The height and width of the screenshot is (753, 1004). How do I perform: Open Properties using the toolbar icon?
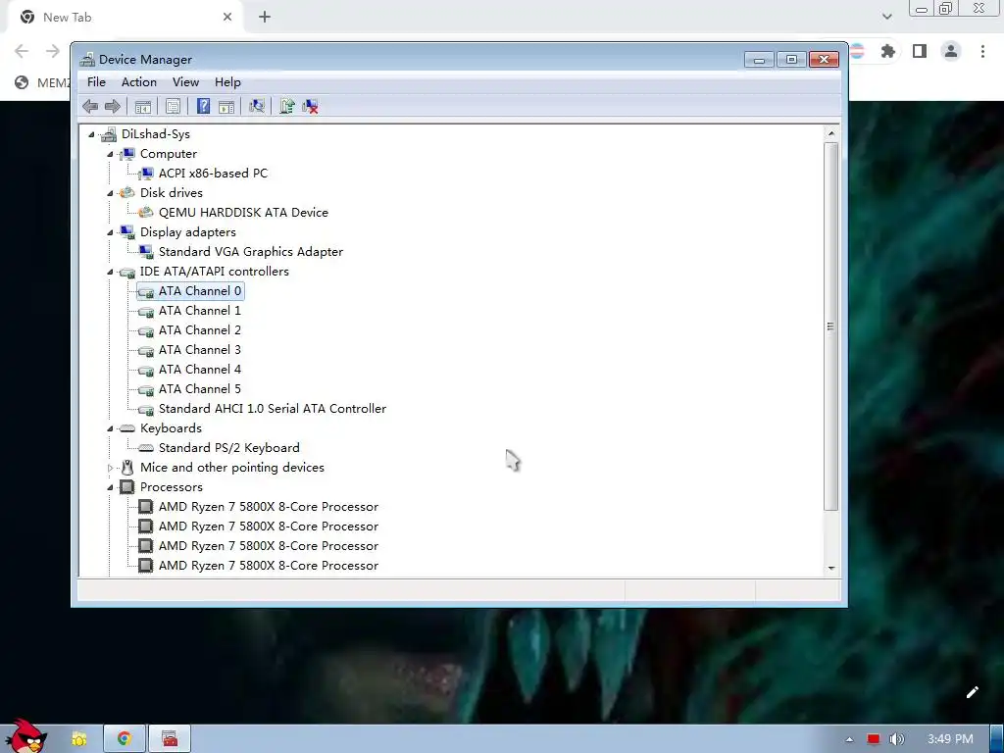pos(173,106)
